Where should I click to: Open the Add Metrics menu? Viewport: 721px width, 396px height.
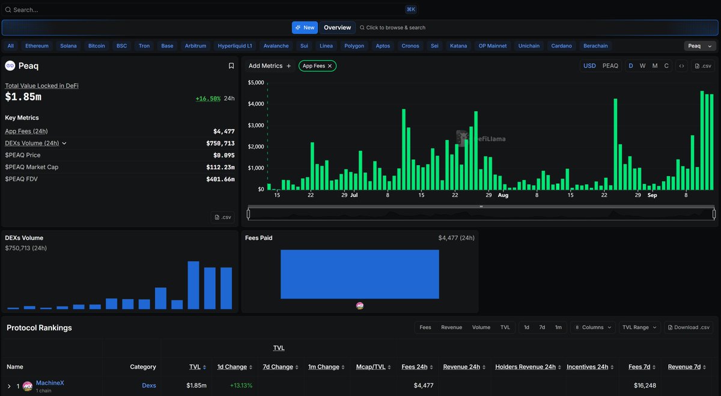(x=270, y=66)
